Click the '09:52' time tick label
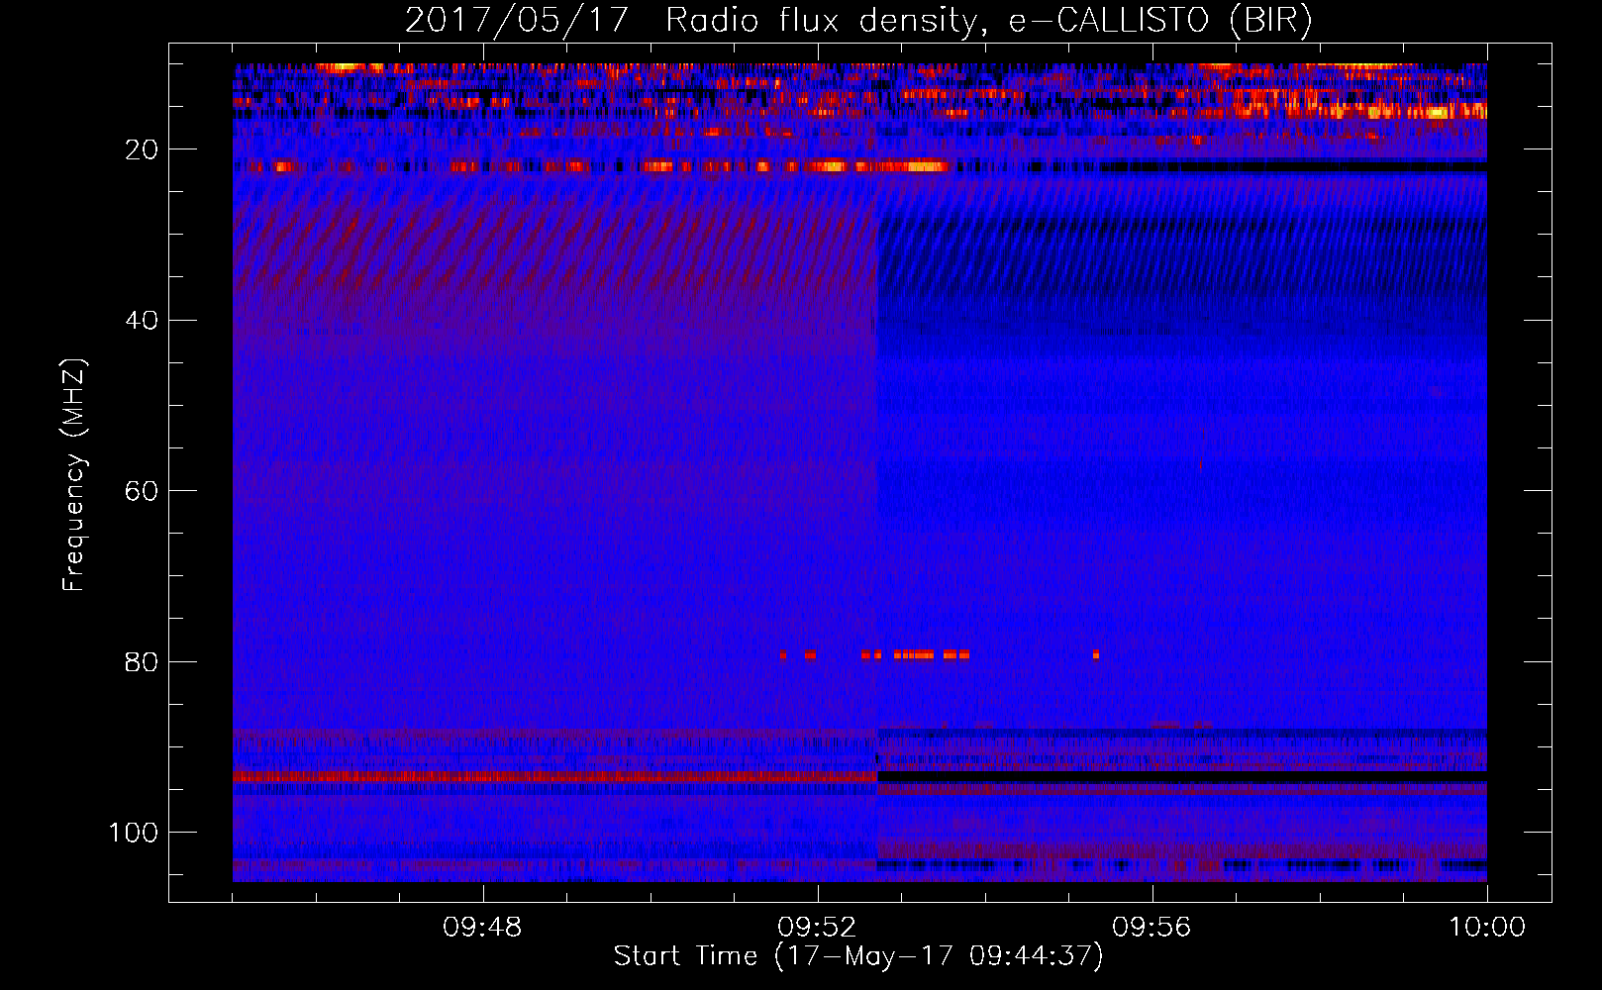 coord(817,928)
